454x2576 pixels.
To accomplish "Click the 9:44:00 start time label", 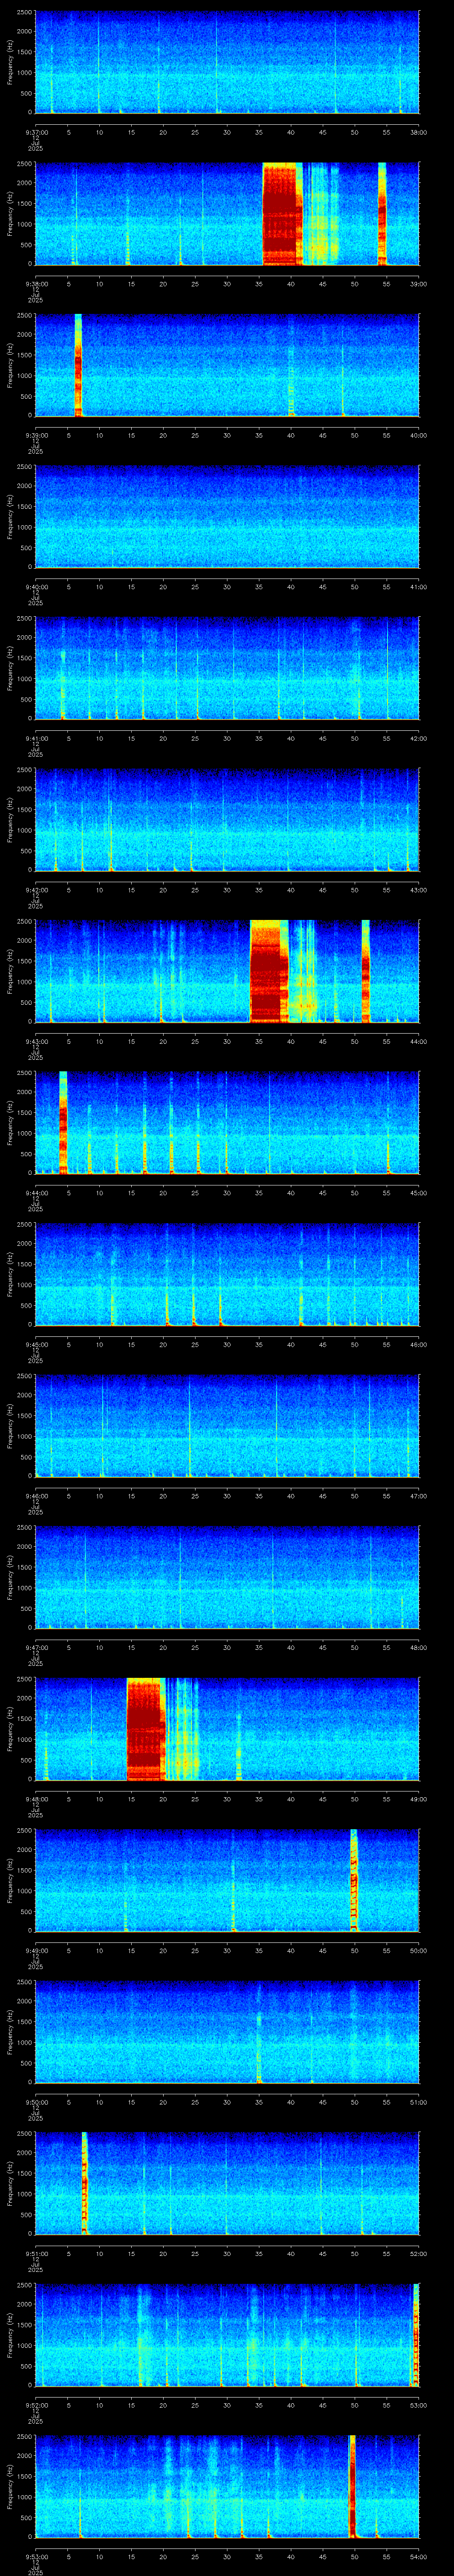I will tap(36, 1193).
